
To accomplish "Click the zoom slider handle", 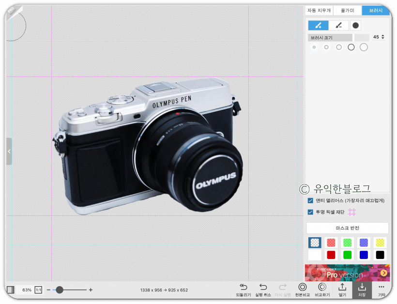I will pos(59,290).
